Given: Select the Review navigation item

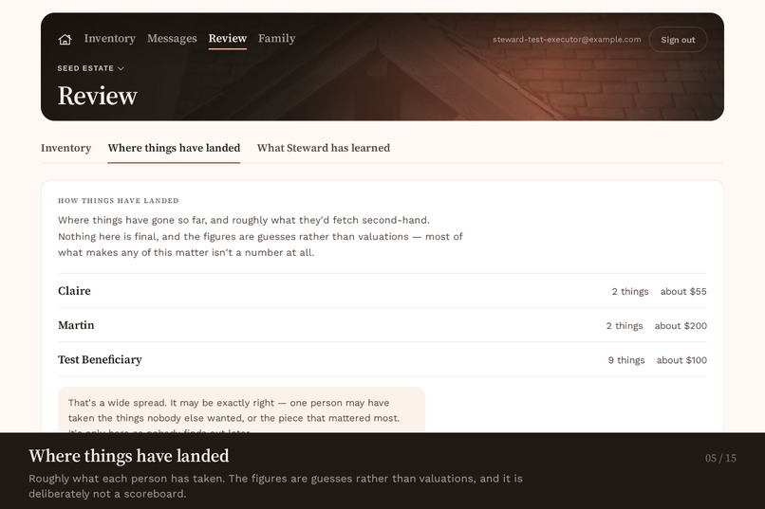Looking at the screenshot, I should 228,39.
